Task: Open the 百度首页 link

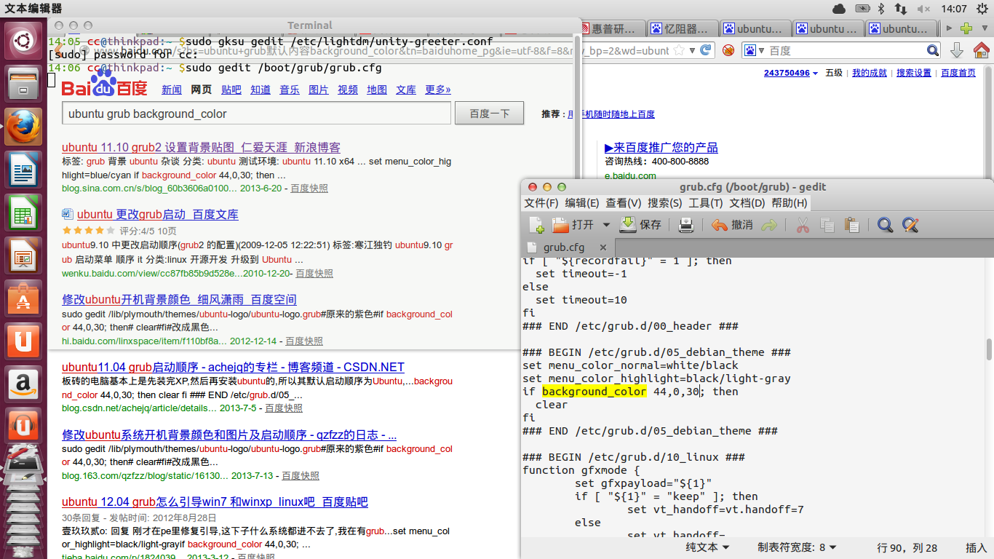Action: pyautogui.click(x=958, y=73)
